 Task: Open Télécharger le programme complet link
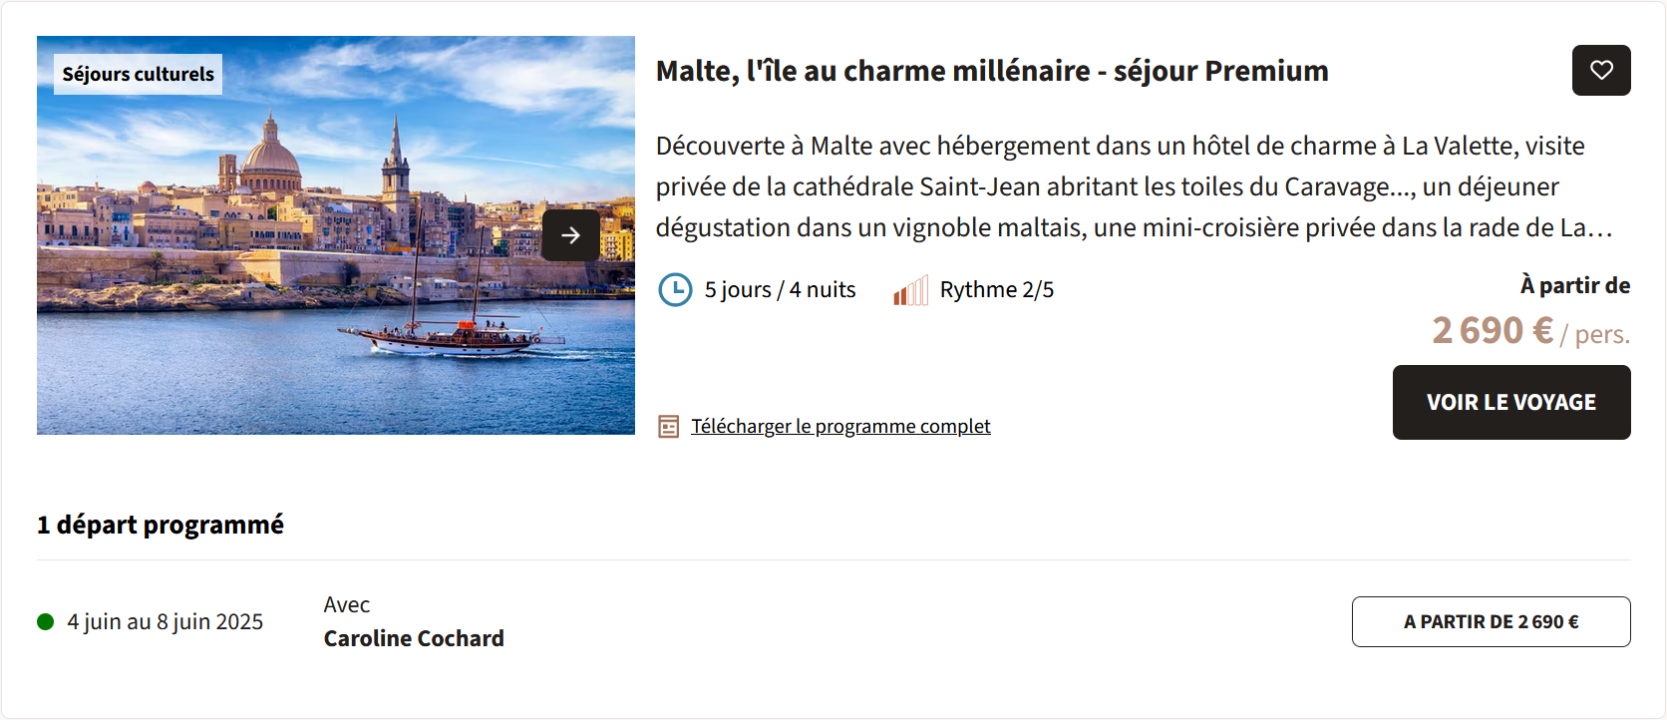(x=840, y=426)
